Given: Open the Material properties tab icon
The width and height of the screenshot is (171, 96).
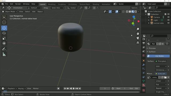Looking at the screenshot, I should (x=144, y=85).
